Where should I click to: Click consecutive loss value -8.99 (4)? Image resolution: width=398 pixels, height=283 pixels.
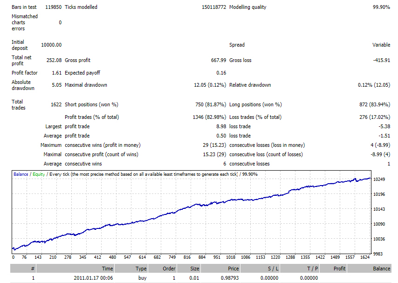click(380, 154)
